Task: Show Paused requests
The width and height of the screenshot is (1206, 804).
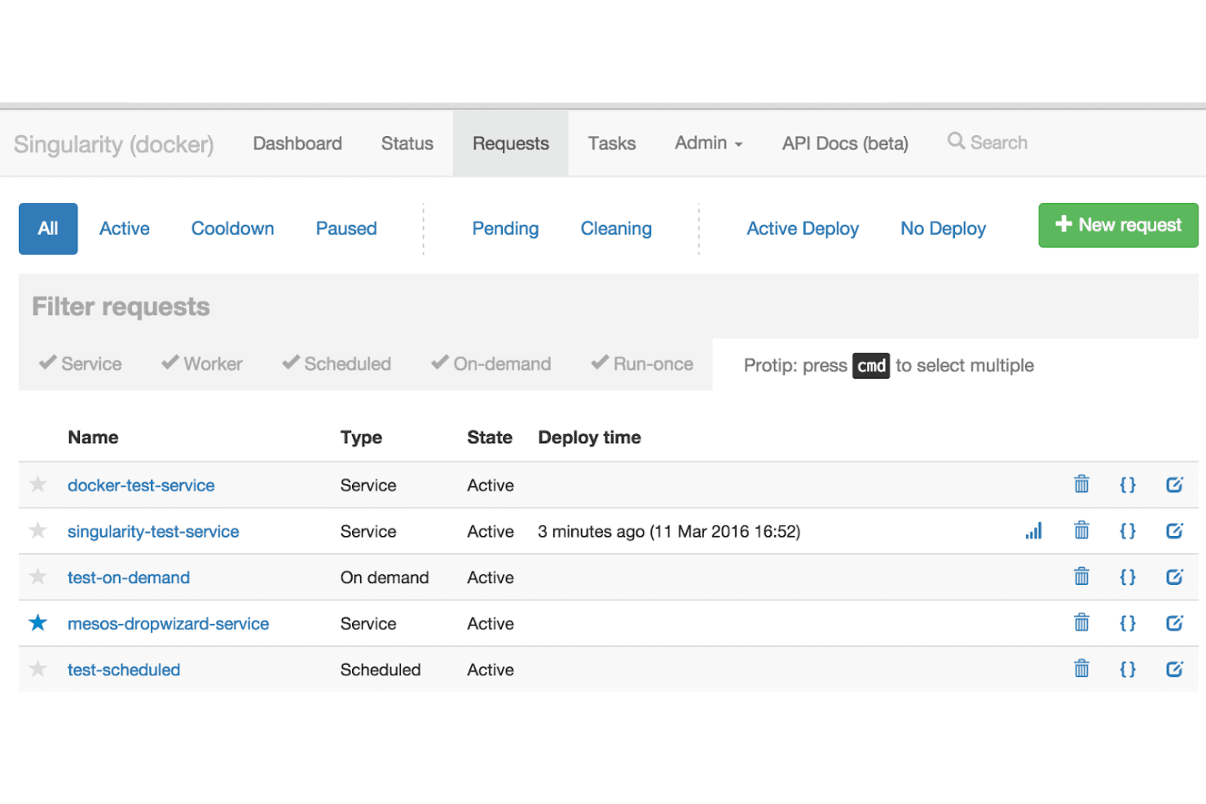Action: [346, 229]
